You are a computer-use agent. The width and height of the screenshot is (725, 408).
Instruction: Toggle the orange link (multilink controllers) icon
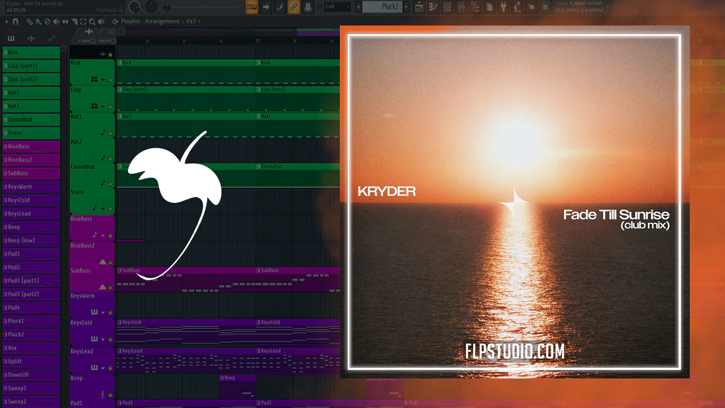coord(293,7)
